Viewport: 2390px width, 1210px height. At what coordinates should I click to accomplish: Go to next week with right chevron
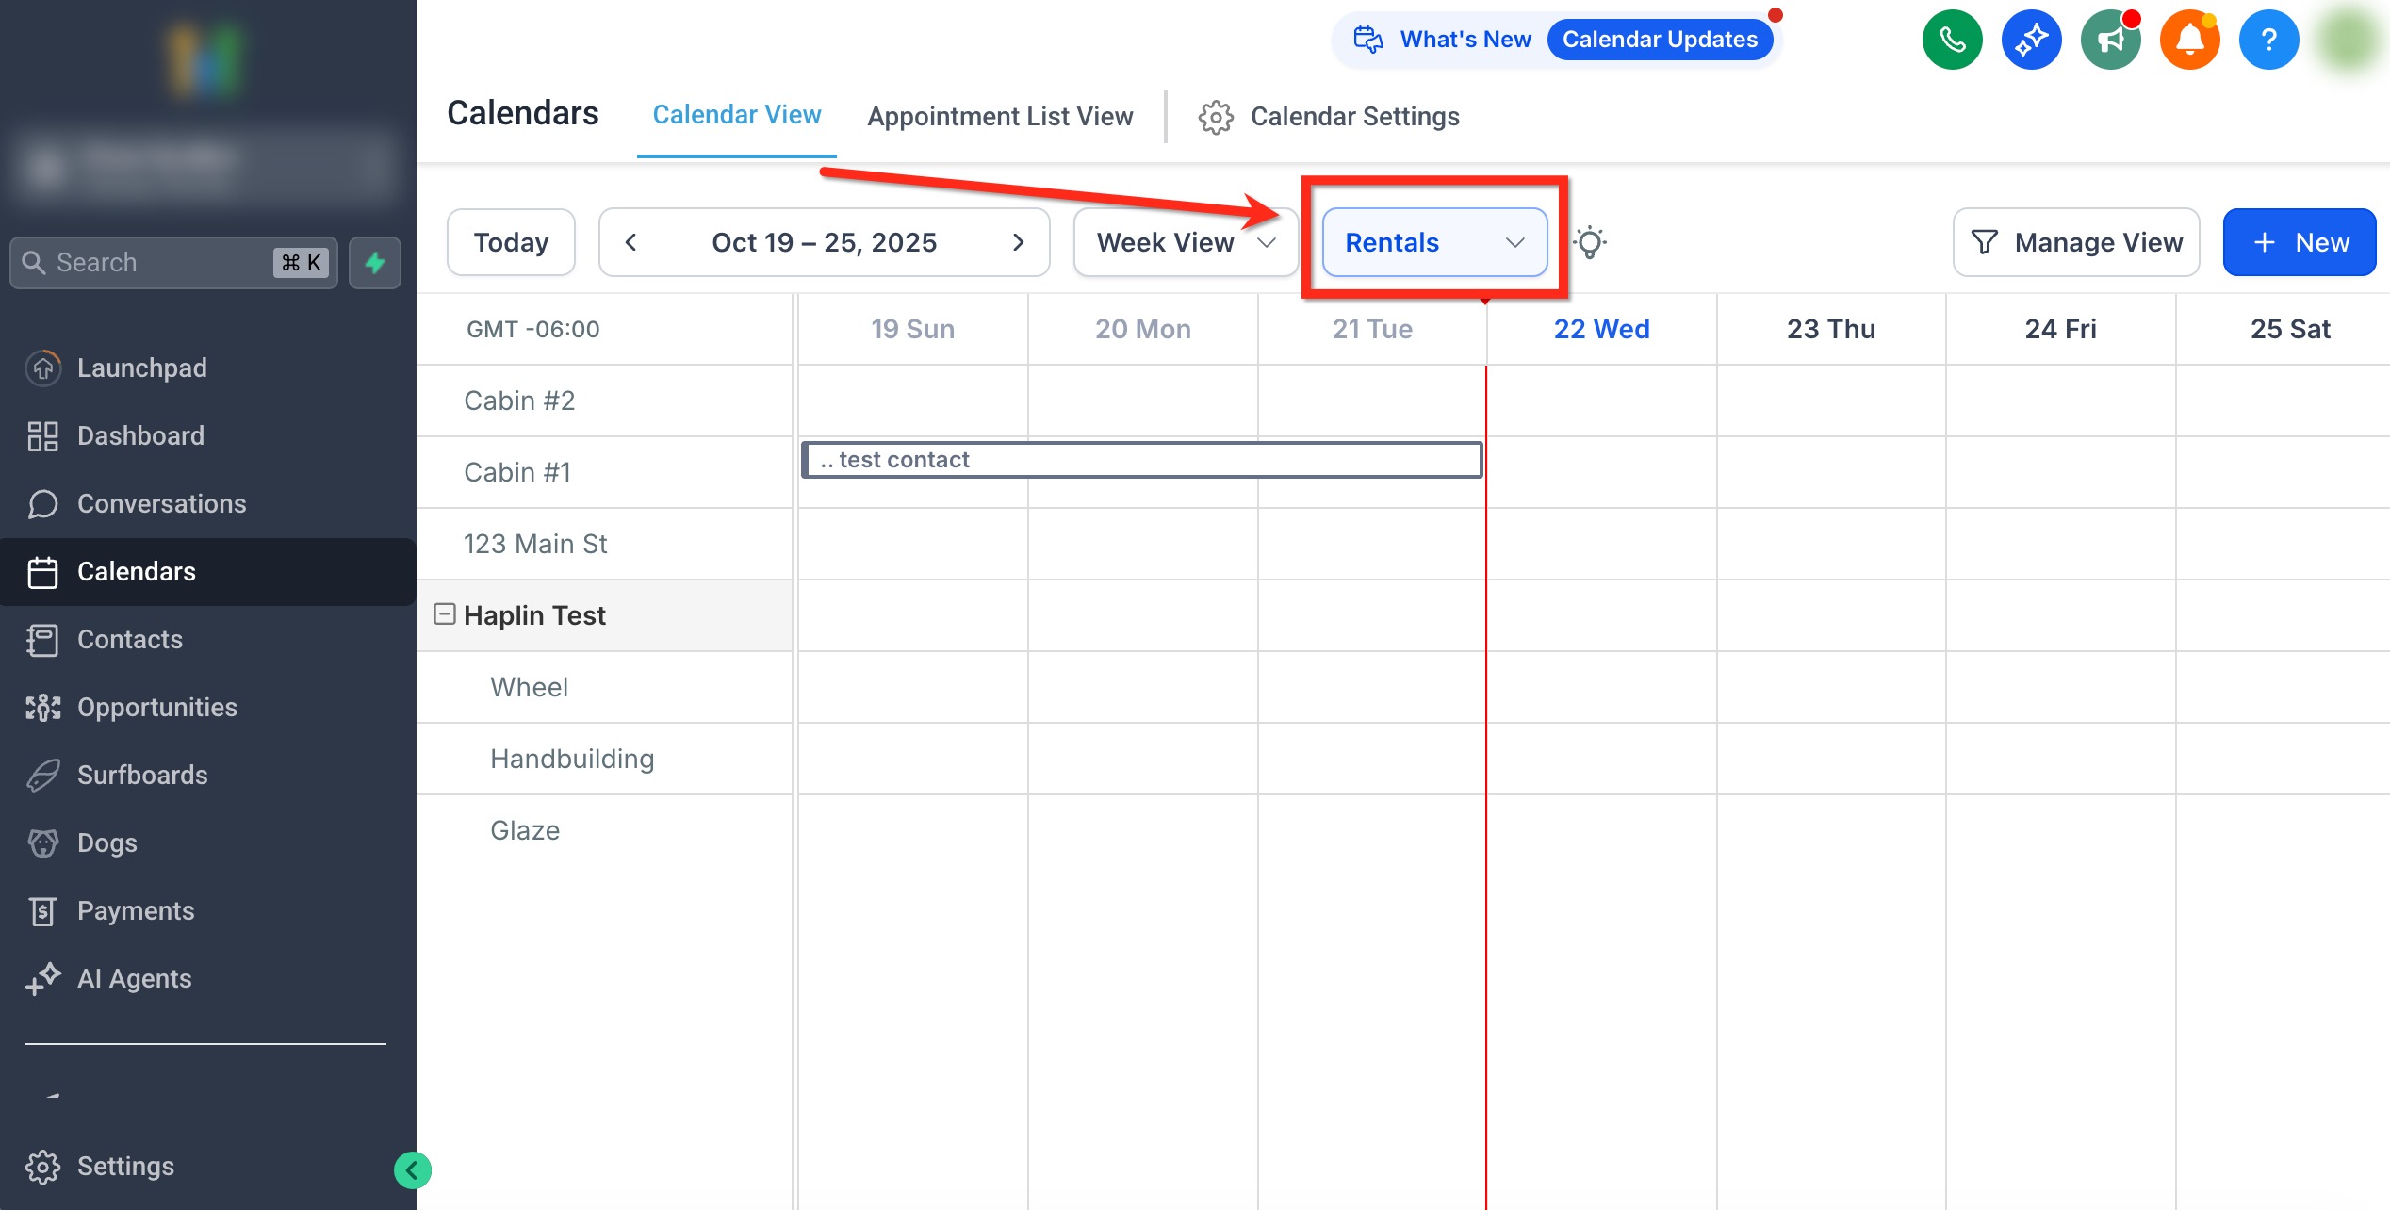tap(1018, 242)
